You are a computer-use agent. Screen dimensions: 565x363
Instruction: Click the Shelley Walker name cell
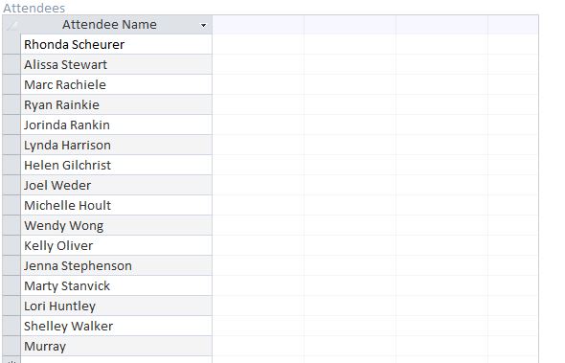click(x=117, y=327)
